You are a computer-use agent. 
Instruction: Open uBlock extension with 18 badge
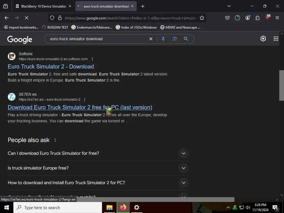pyautogui.click(x=268, y=17)
